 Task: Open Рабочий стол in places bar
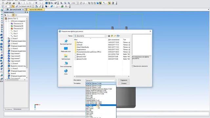(x=66, y=49)
